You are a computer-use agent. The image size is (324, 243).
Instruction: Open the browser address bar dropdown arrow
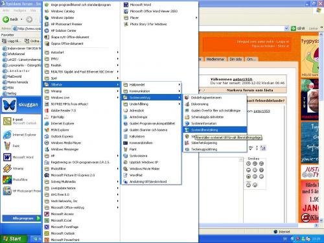286,29
